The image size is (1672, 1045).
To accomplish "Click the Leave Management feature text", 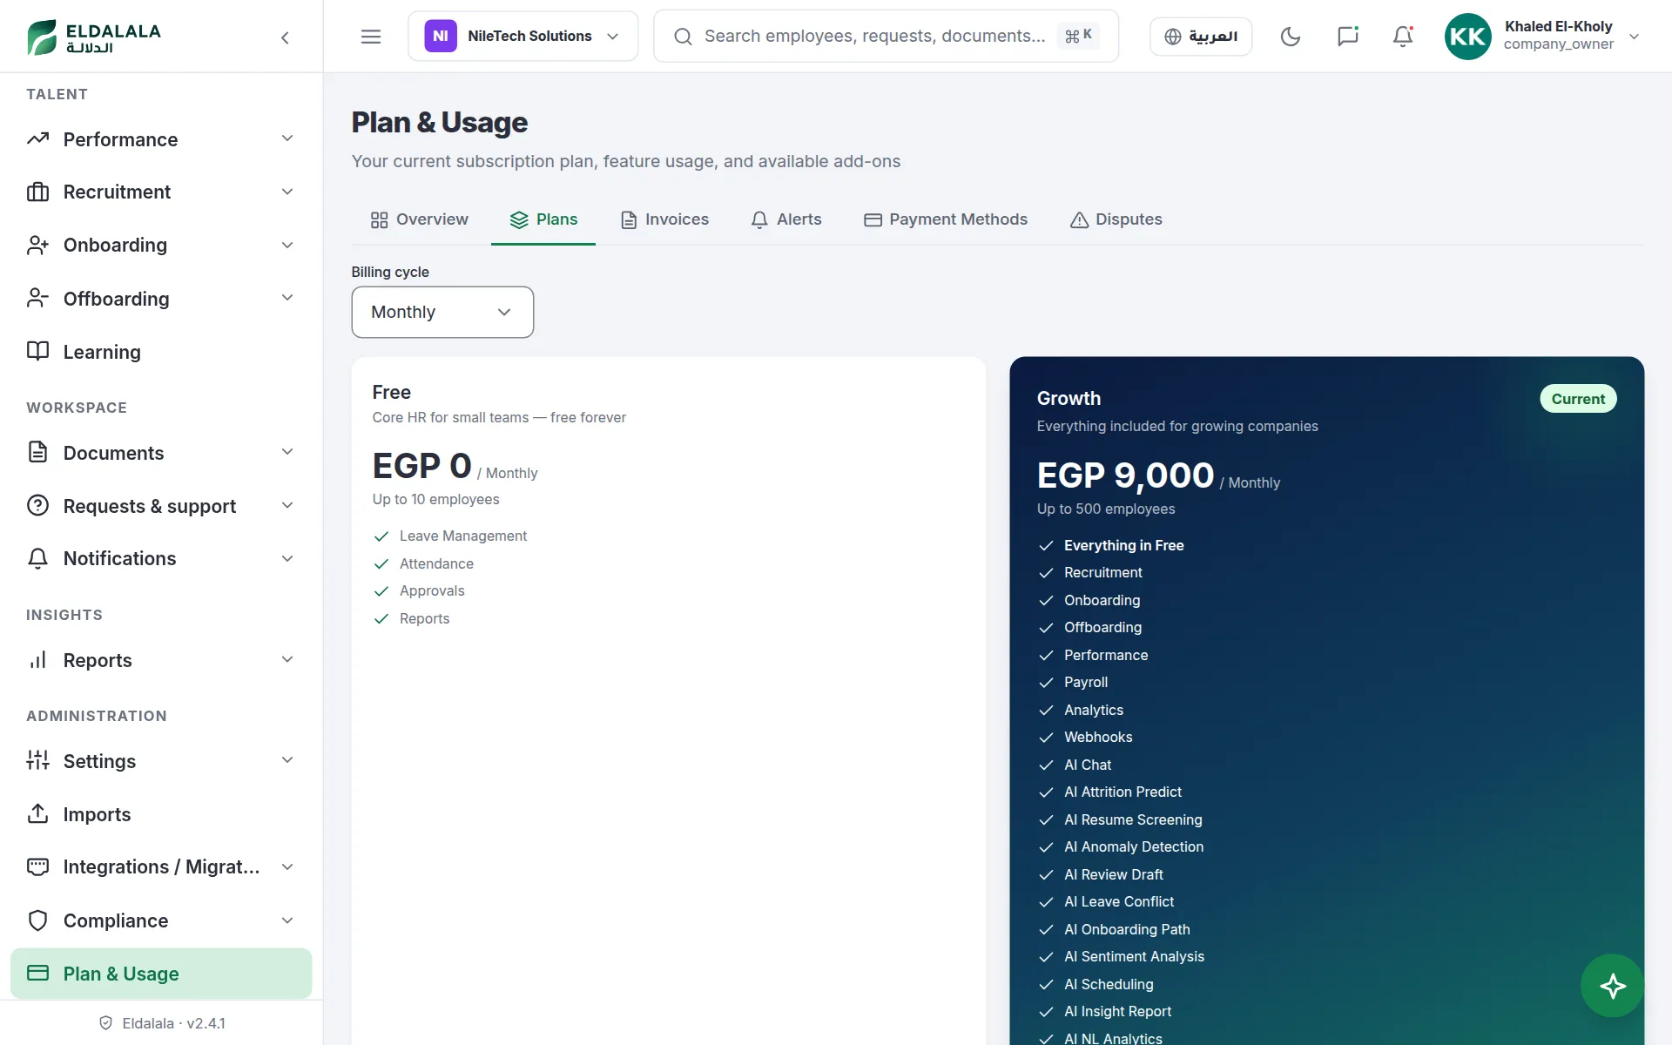I will coord(463,536).
